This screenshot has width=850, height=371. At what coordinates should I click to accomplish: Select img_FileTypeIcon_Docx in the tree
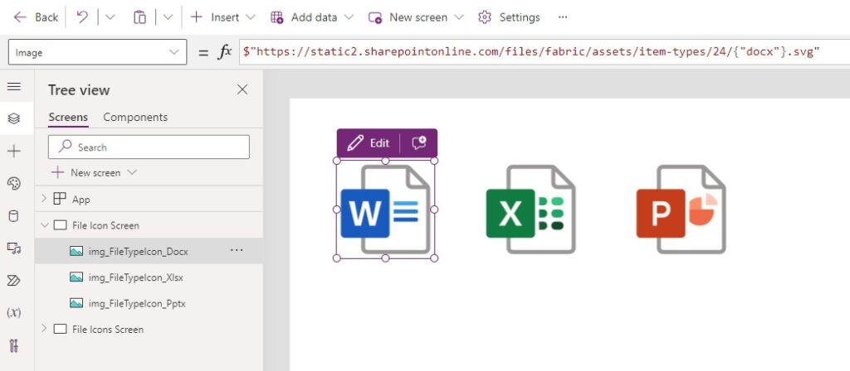pyautogui.click(x=139, y=251)
